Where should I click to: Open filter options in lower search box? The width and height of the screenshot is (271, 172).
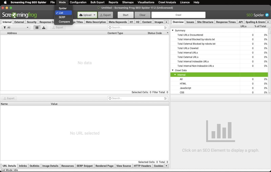165,98
